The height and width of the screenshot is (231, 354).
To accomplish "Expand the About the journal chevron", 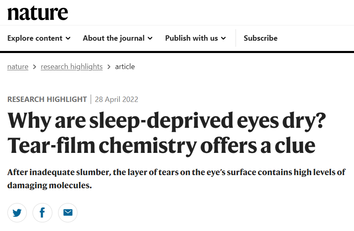I will pyautogui.click(x=150, y=38).
